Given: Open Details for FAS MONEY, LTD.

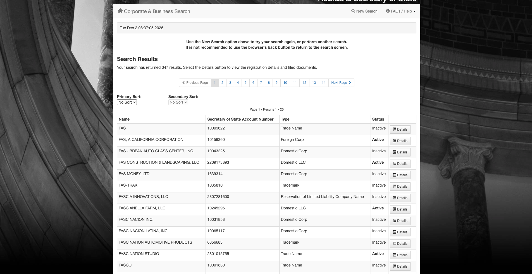Looking at the screenshot, I should (400, 175).
